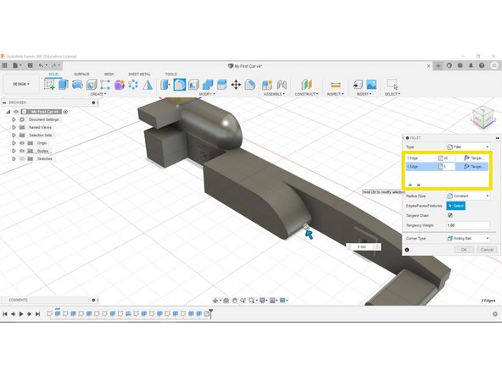Viewport: 502px width, 376px height.
Task: Click the Insert Derive icon
Action: (358, 85)
